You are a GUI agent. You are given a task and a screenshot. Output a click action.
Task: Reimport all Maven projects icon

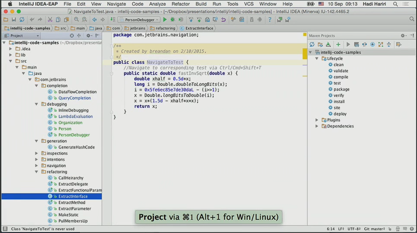[312, 44]
